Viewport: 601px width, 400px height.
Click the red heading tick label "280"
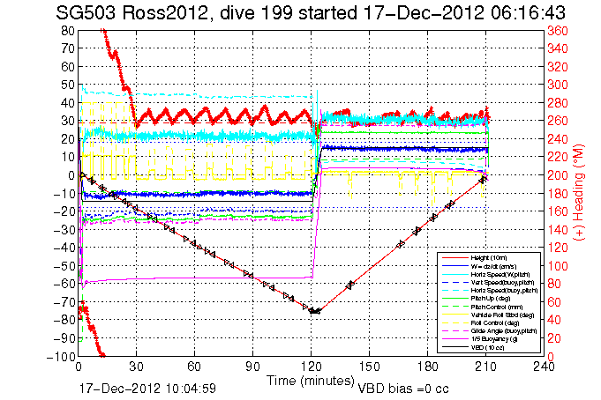pyautogui.click(x=558, y=103)
